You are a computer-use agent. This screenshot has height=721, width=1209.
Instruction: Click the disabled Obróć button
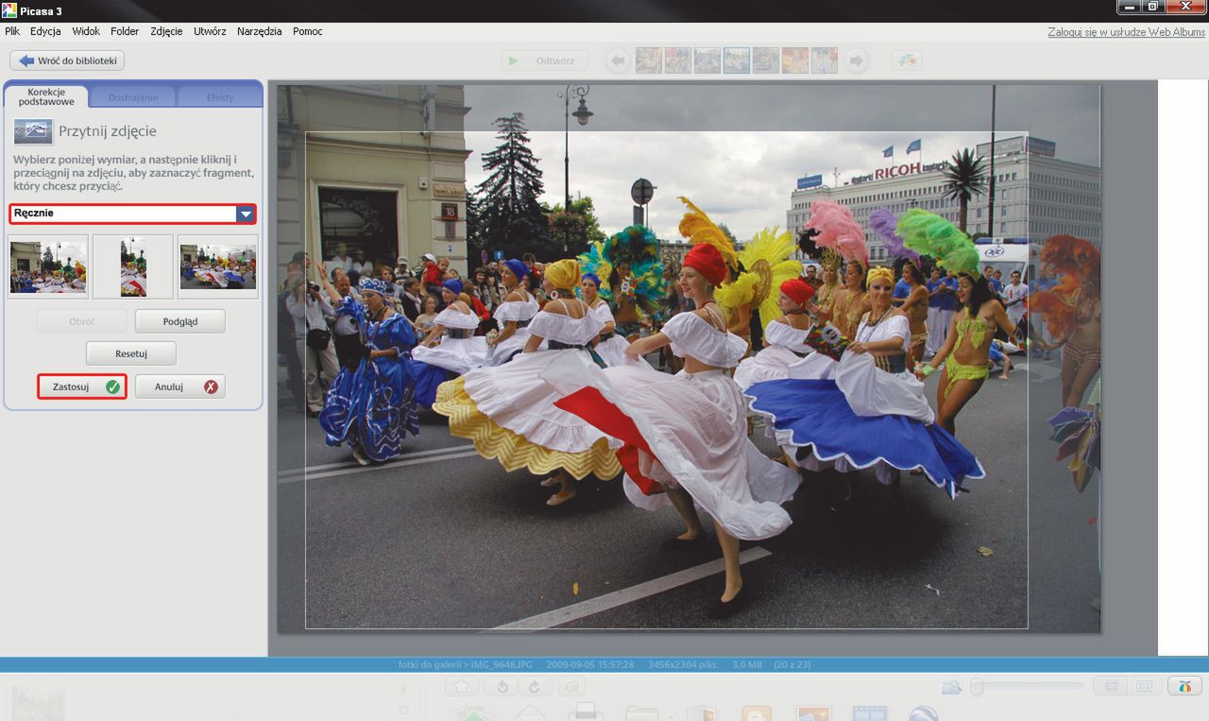click(82, 321)
